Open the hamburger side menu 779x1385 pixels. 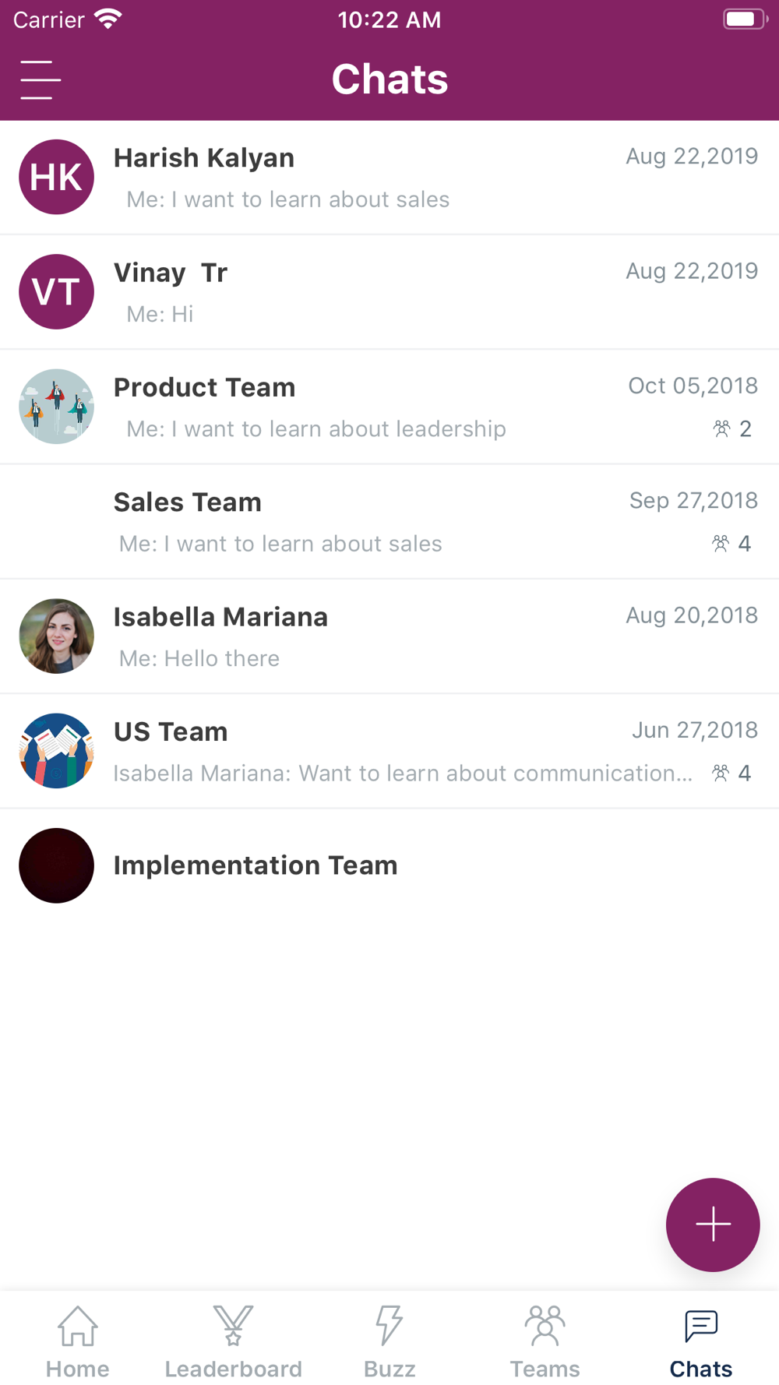click(x=41, y=79)
